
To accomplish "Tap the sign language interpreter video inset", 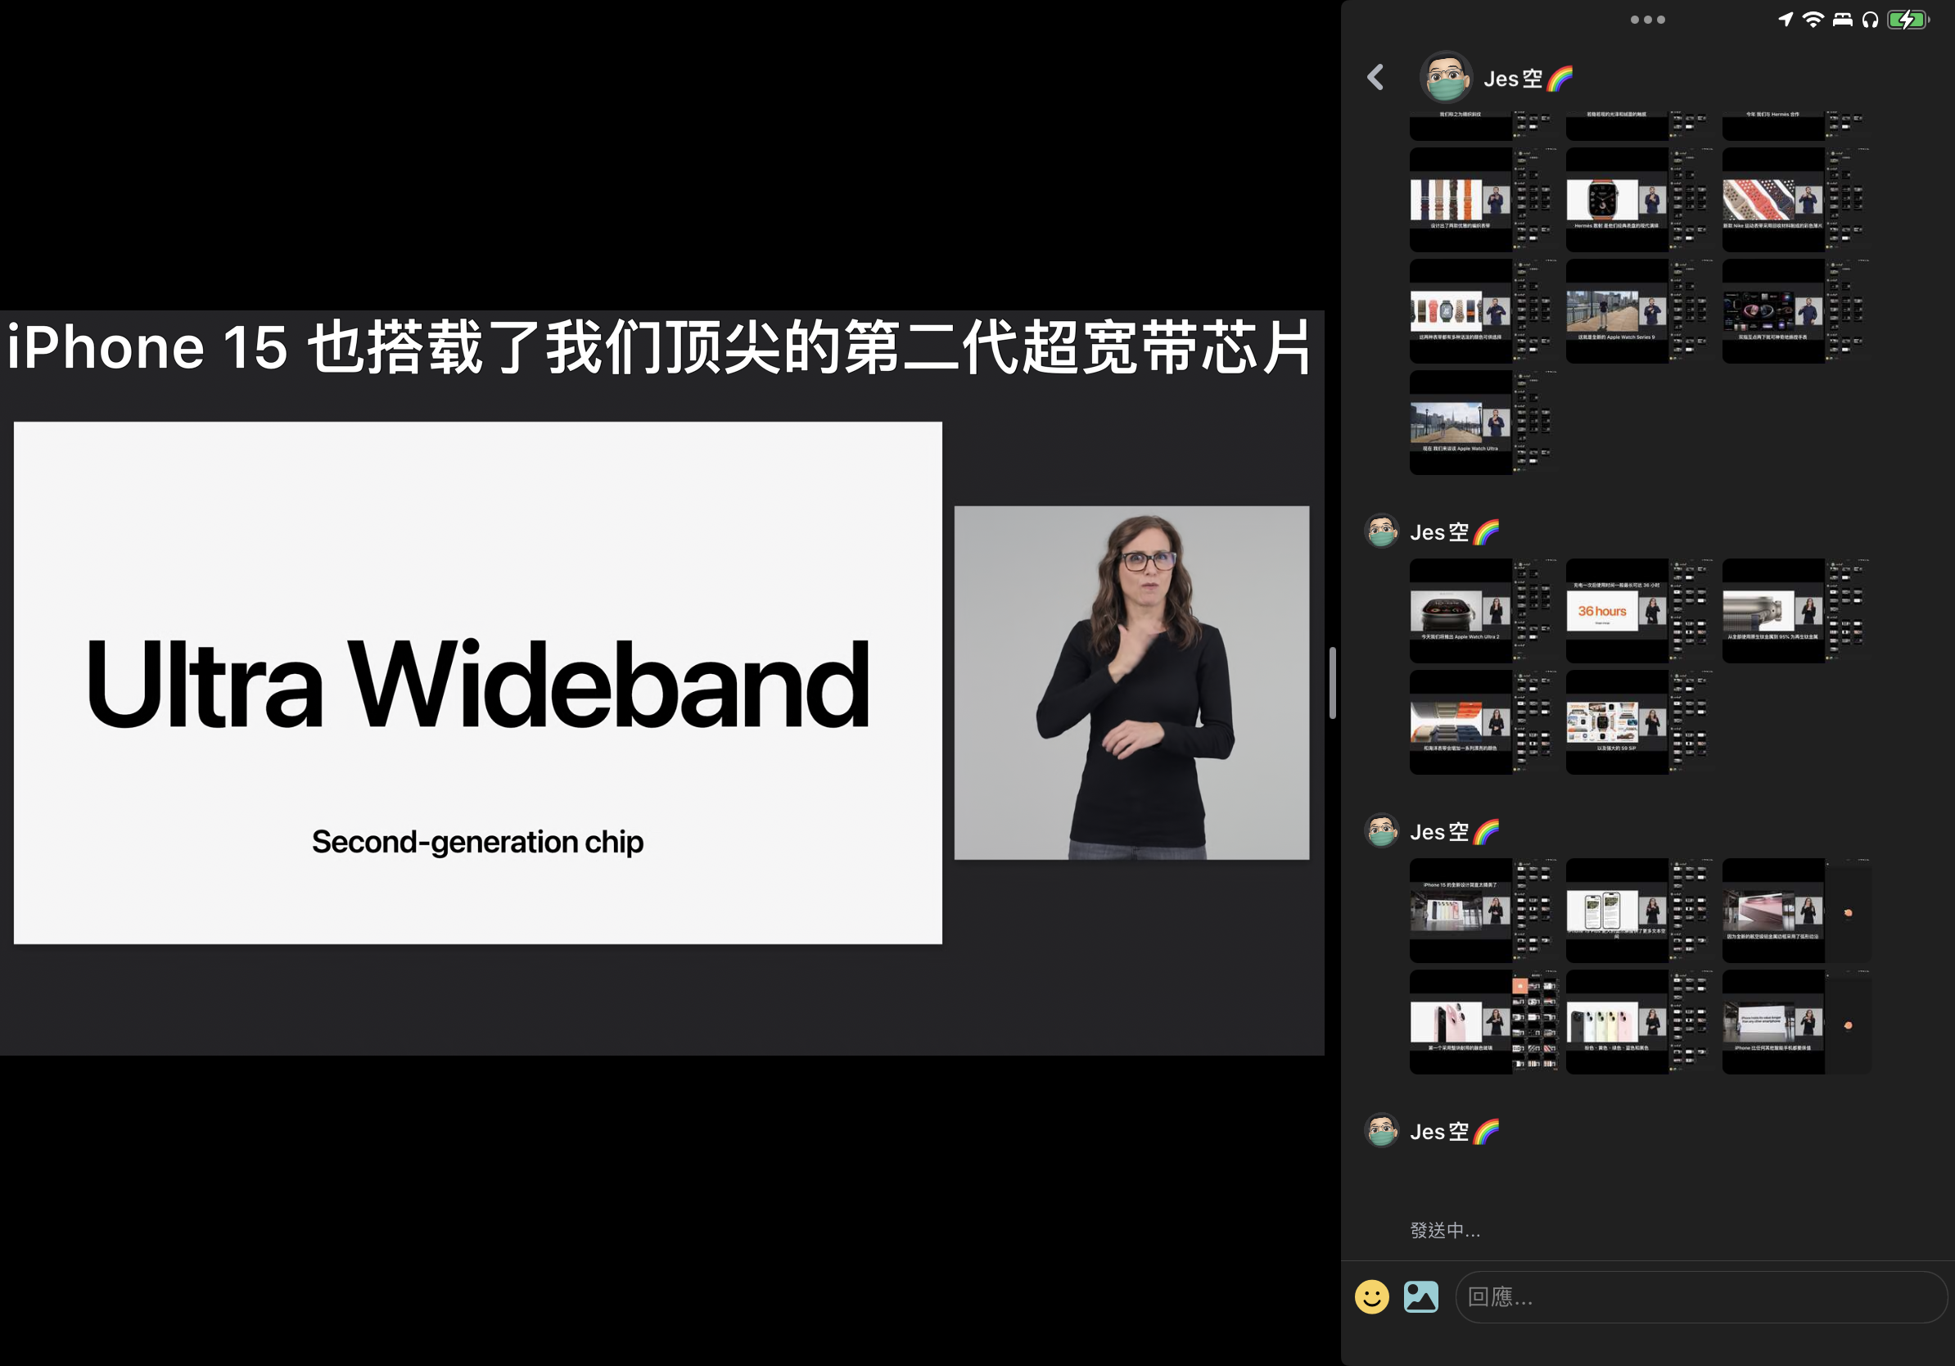I will coord(1131,683).
